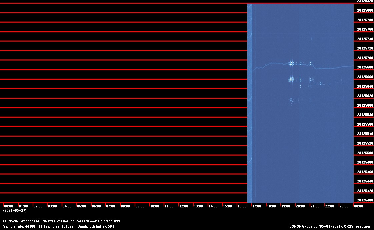Select the 28125700 frequency label

pyautogui.click(x=365, y=58)
